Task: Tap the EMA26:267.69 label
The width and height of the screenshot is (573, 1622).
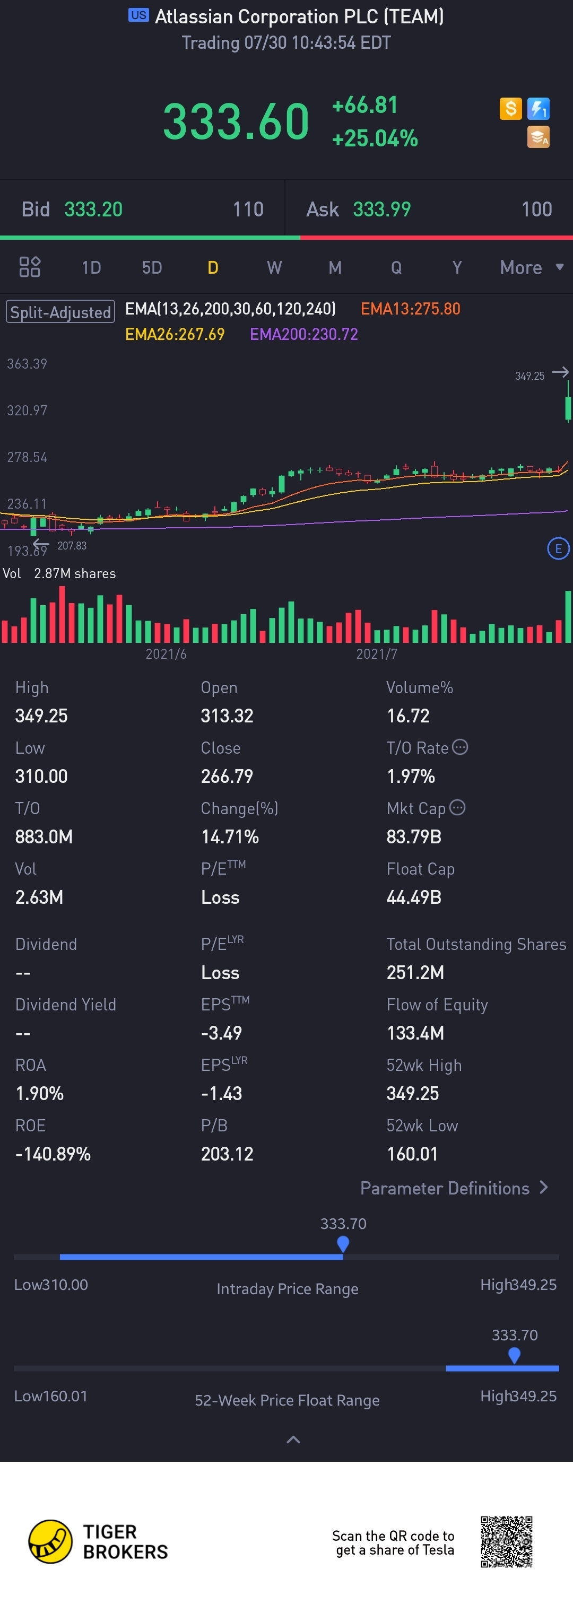Action: [175, 334]
